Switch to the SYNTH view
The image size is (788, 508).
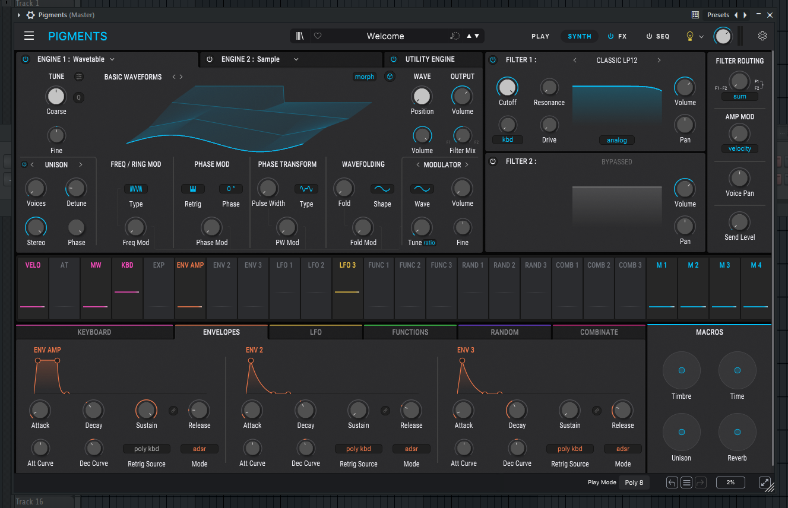pos(580,36)
